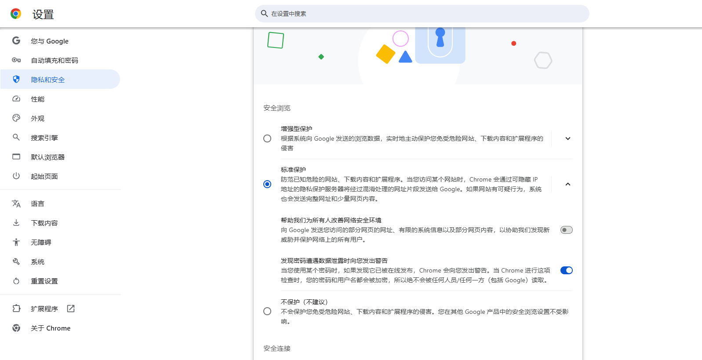The height and width of the screenshot is (360, 702).
Task: Open 自动填充和密码 settings section
Action: 60,60
